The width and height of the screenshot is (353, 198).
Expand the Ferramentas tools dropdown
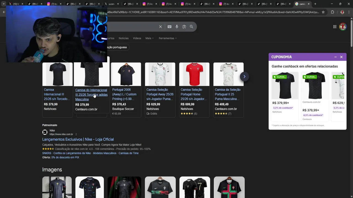click(168, 38)
